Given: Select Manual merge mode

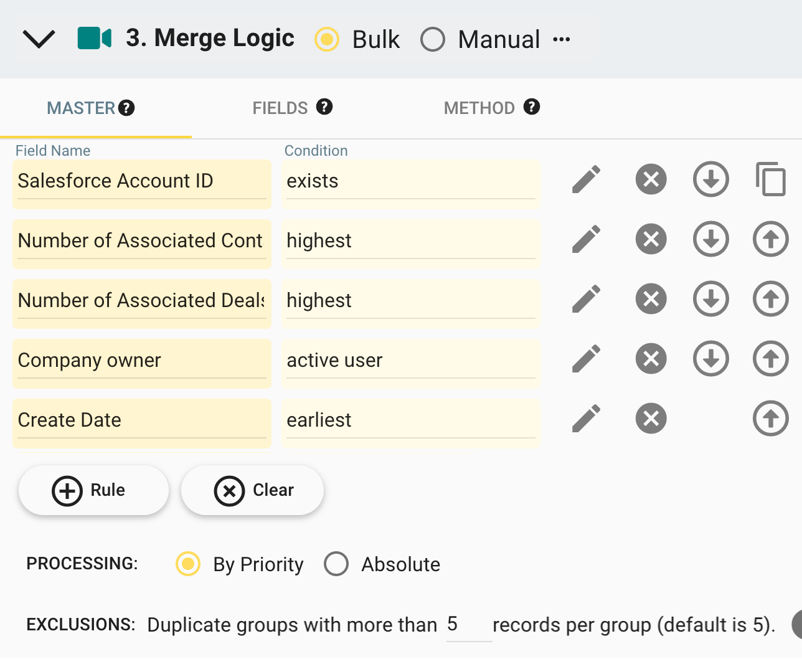Looking at the screenshot, I should pyautogui.click(x=433, y=39).
